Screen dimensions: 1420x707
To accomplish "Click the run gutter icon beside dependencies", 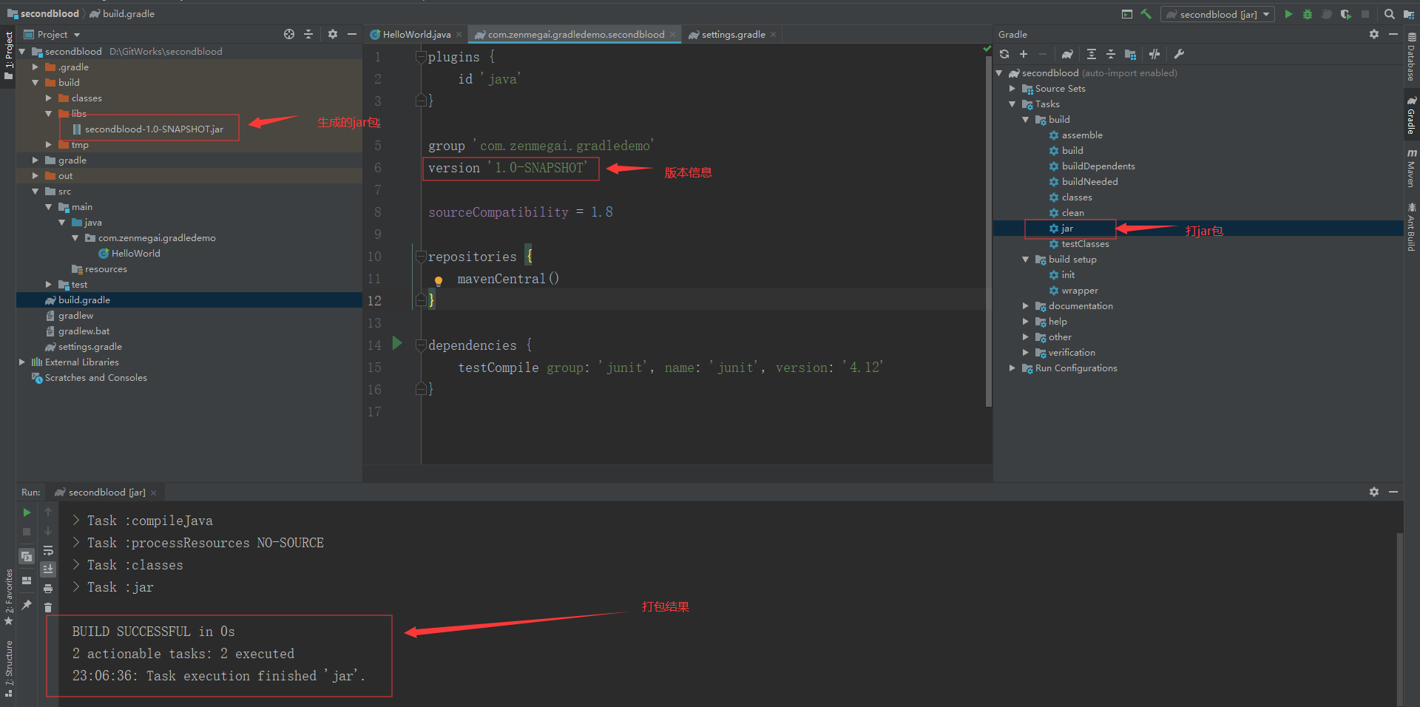I will pyautogui.click(x=397, y=342).
